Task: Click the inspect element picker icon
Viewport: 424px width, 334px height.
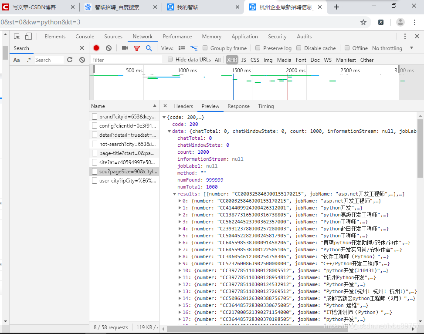Action: coord(17,37)
